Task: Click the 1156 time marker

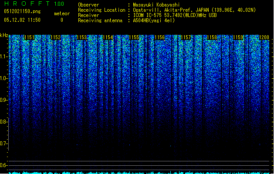Action: click(160, 37)
